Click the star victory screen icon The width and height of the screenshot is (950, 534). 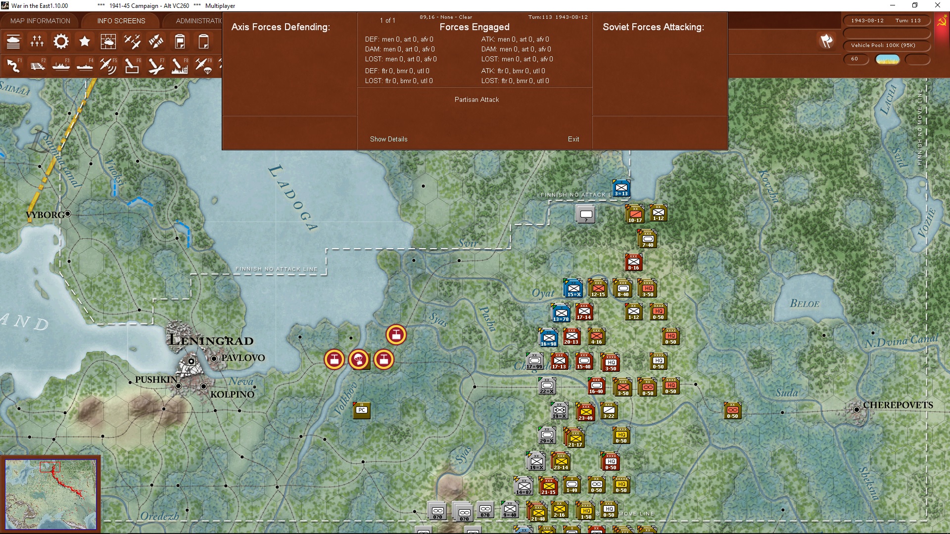[85, 42]
